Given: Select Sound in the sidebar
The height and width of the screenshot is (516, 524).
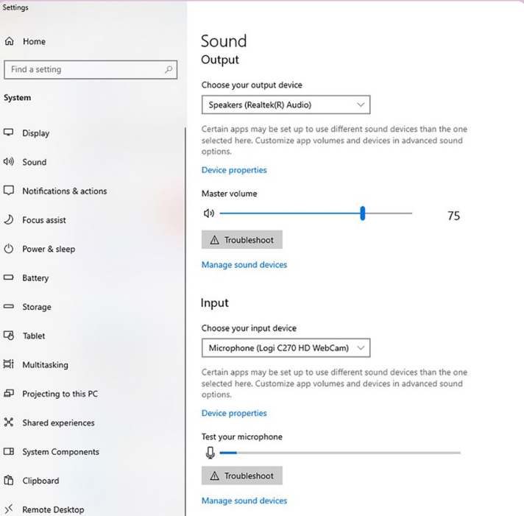Looking at the screenshot, I should [x=35, y=162].
